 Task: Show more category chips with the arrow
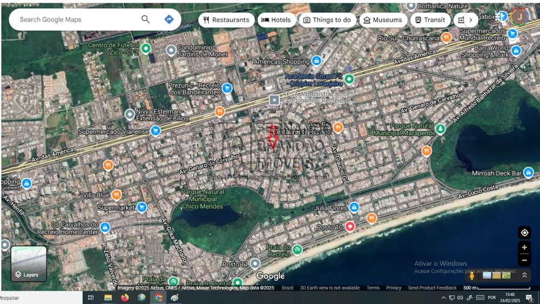coord(471,20)
